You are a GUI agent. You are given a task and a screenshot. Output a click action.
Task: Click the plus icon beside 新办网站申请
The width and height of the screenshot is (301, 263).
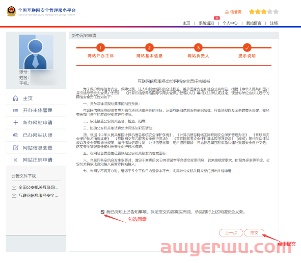click(16, 122)
